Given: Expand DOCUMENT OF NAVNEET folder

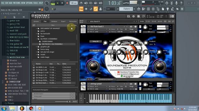Looking at the screenshot, I should tap(36, 28).
